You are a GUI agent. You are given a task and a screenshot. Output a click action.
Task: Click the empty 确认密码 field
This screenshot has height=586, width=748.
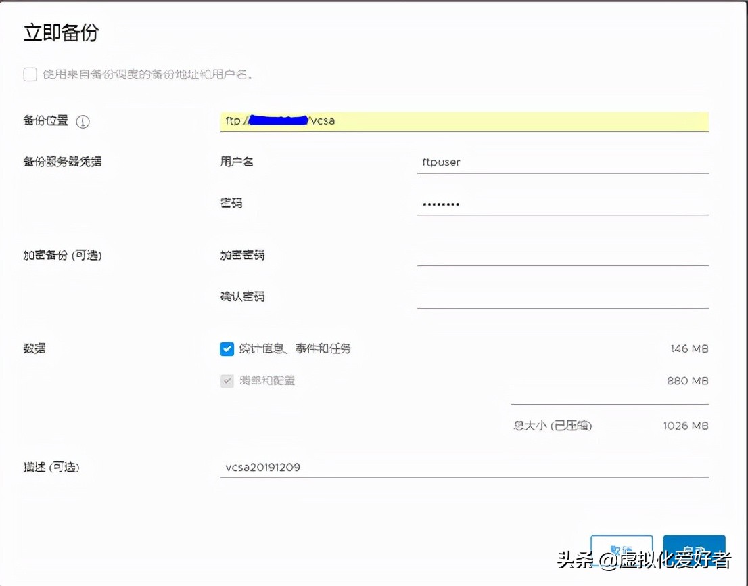pyautogui.click(x=561, y=298)
